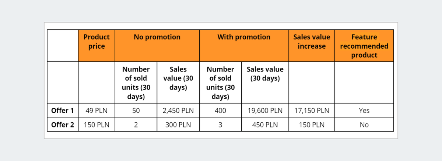Click the Yes cell for Offer 1
Screen dimensions: 442x161
(364, 111)
